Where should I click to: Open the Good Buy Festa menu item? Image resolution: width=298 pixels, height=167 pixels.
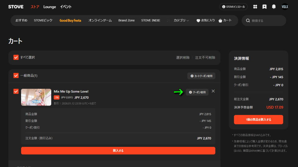click(x=70, y=20)
